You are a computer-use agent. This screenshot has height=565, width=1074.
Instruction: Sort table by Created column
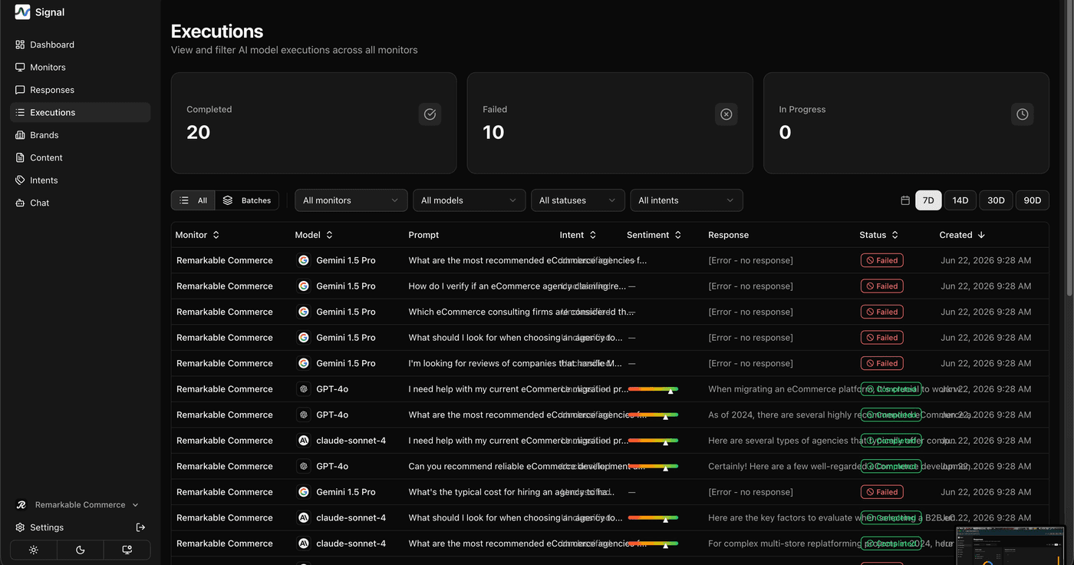963,235
